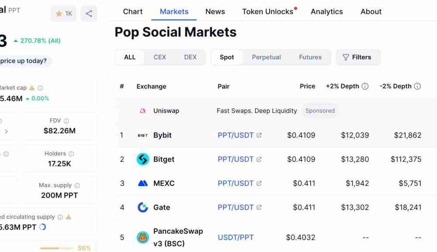
Task: Open the Chart tab
Action: tap(133, 12)
